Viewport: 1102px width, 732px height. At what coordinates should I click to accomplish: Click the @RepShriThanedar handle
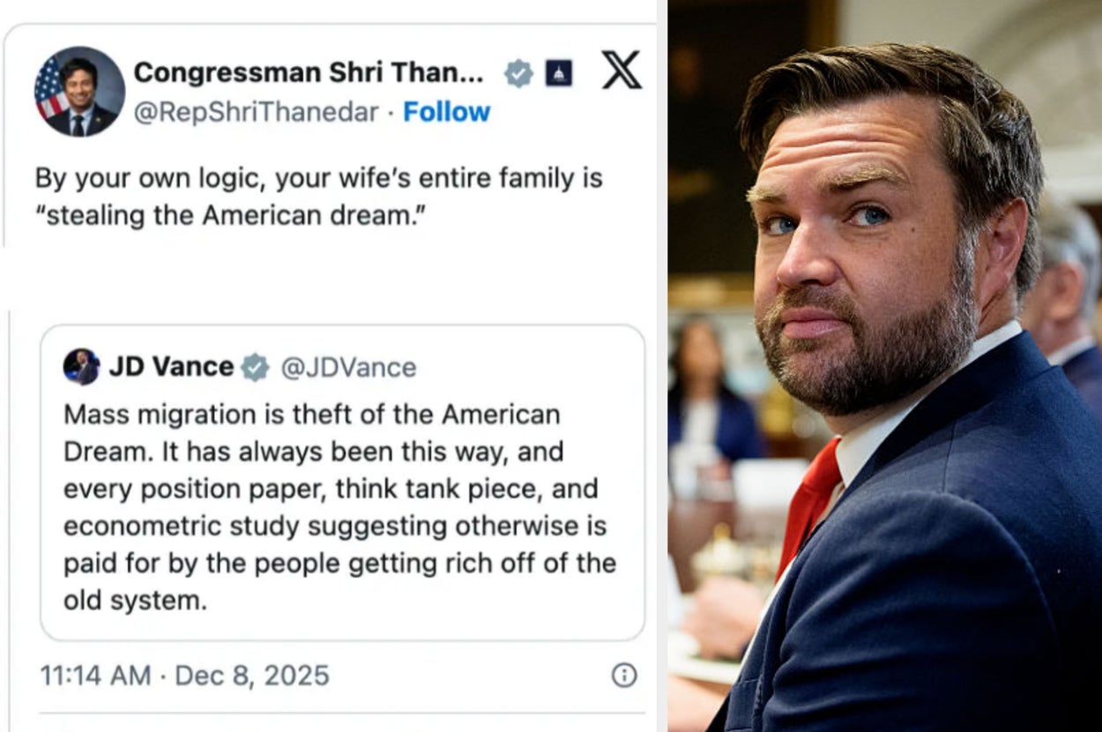coord(256,112)
